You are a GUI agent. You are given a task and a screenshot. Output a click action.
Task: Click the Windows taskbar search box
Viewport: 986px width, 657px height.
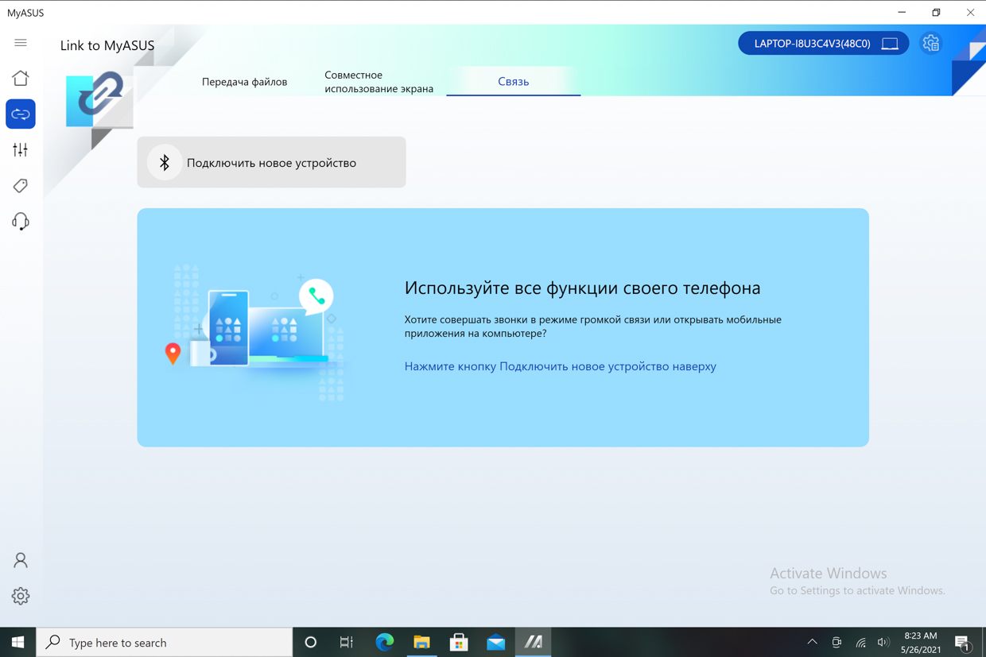pos(165,642)
